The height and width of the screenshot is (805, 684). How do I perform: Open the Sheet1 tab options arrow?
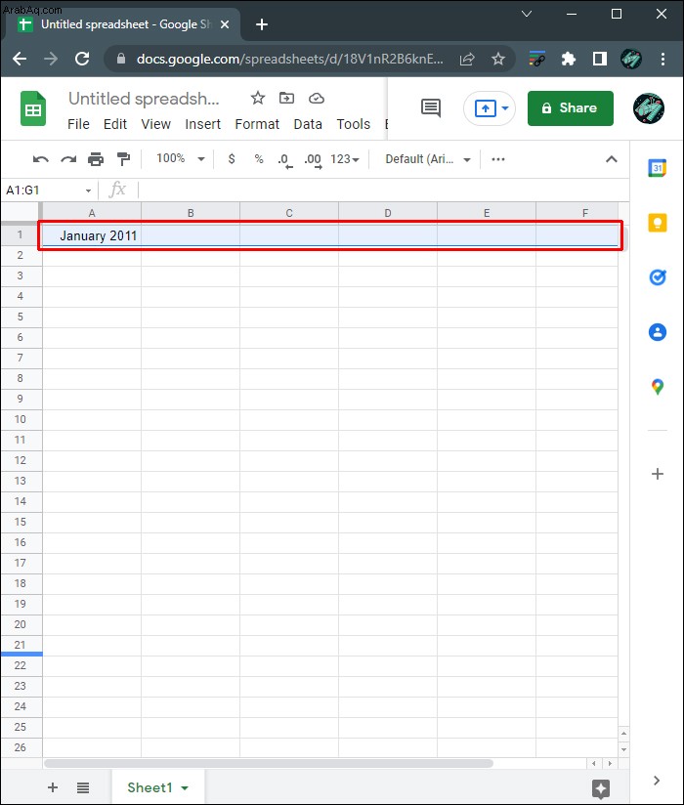[185, 788]
